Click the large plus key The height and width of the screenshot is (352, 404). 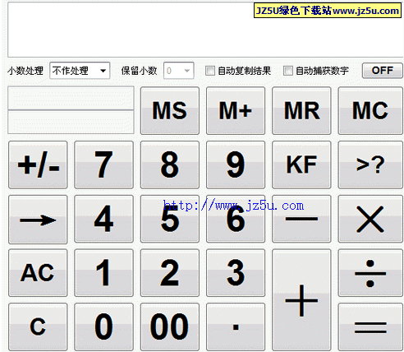pyautogui.click(x=301, y=300)
